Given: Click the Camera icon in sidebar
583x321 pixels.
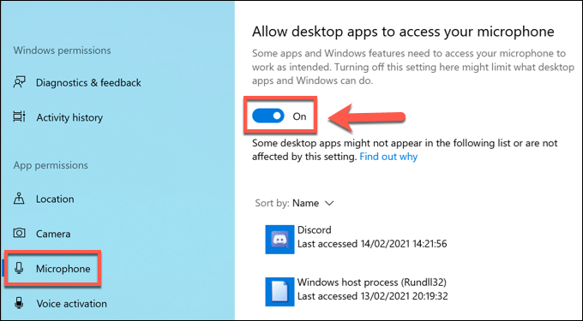Looking at the screenshot, I should coord(20,233).
